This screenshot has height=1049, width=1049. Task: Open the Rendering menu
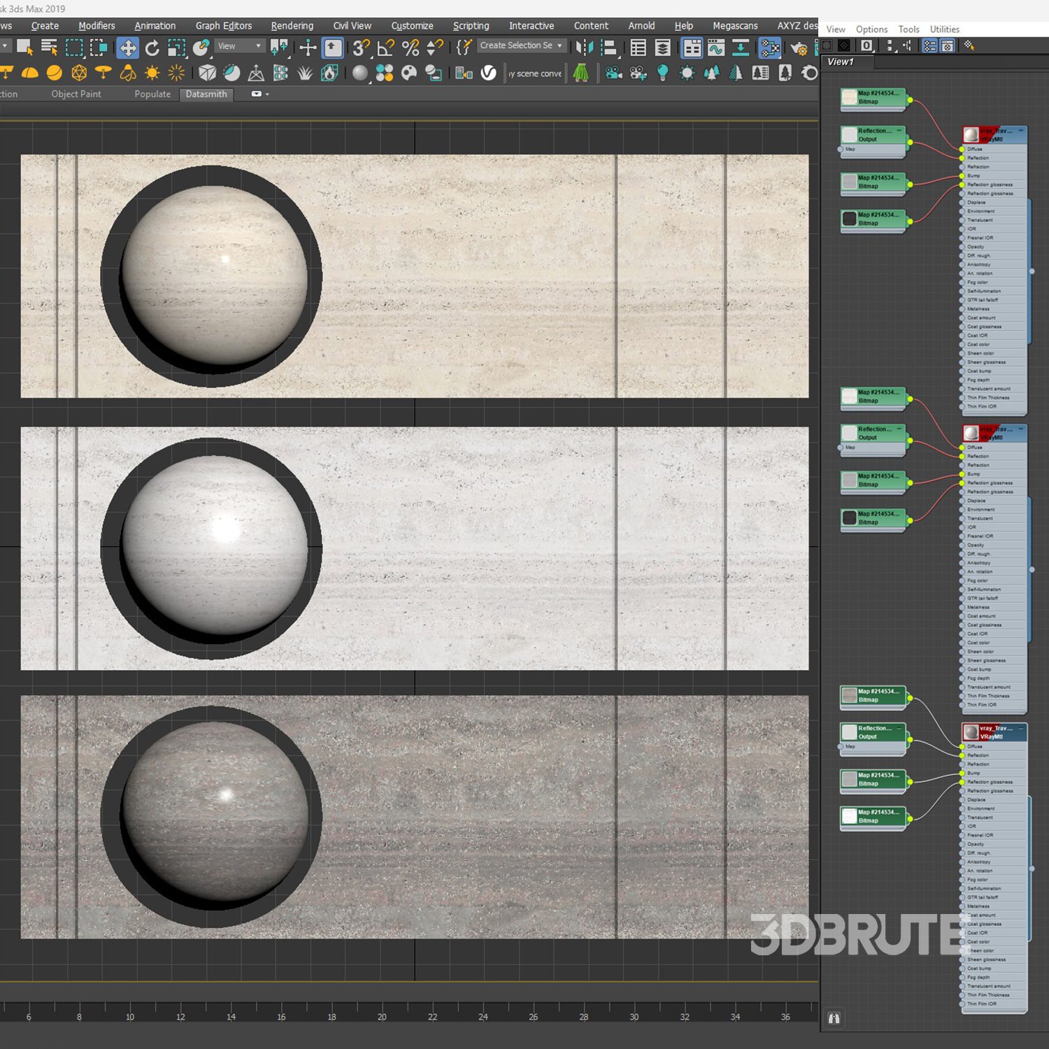click(x=292, y=26)
